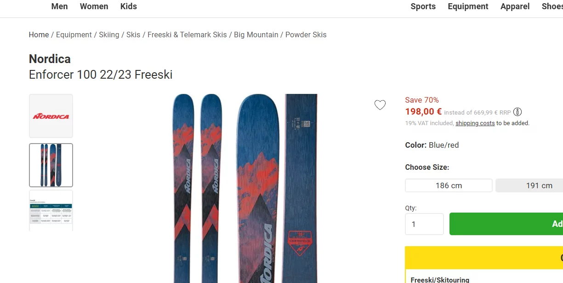Open Freeski & Telemark Skis breadcrumb

[187, 35]
